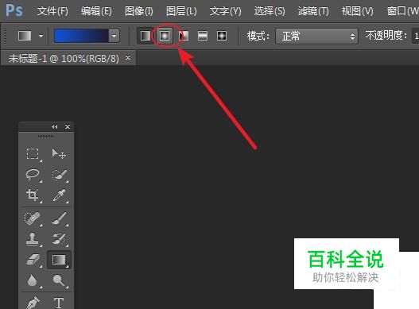
Task: Select the Brush tool
Action: [x=59, y=218]
